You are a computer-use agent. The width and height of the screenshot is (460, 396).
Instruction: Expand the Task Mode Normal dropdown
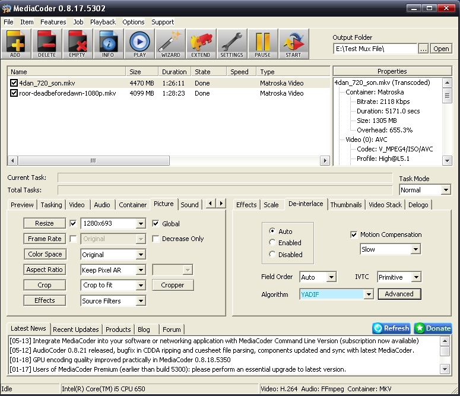445,190
